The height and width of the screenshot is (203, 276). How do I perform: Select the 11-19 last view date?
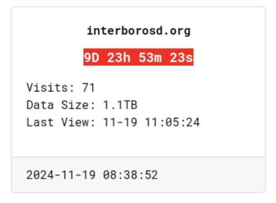click(120, 122)
